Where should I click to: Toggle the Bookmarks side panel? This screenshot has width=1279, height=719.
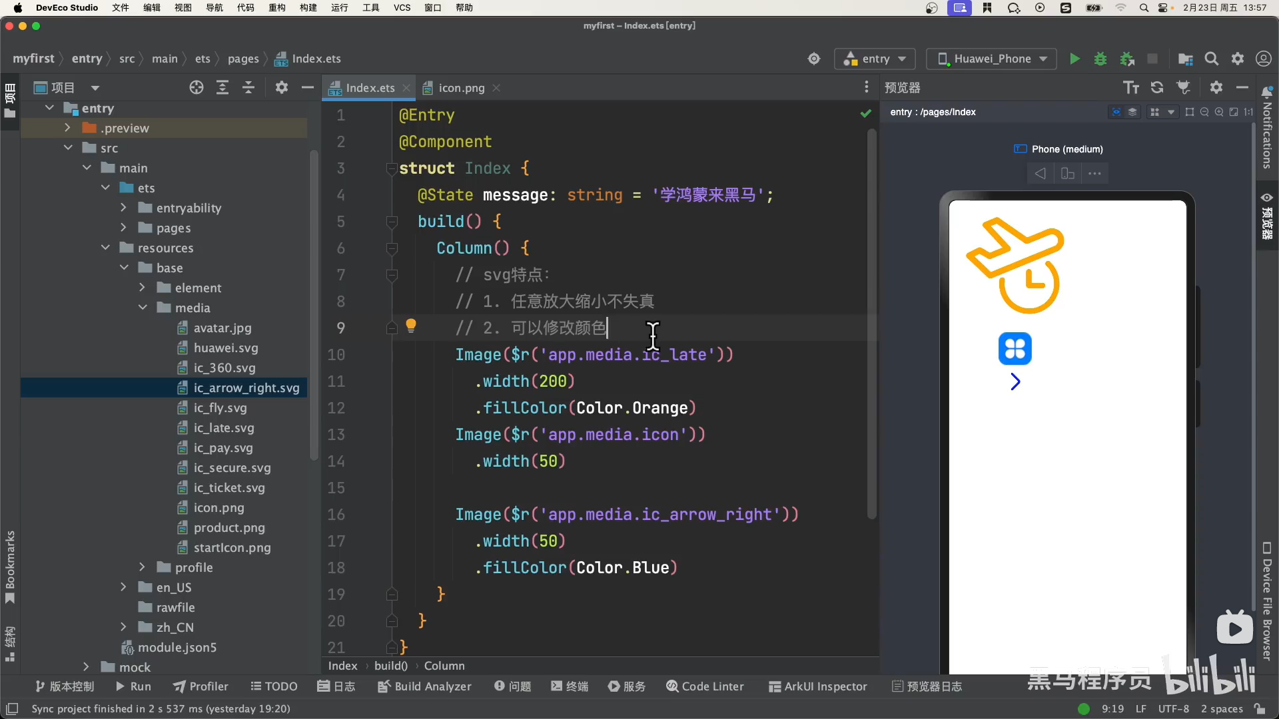click(10, 567)
